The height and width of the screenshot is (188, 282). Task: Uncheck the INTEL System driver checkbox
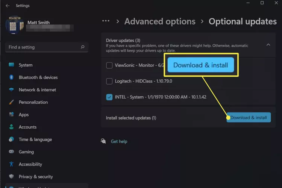(x=109, y=97)
